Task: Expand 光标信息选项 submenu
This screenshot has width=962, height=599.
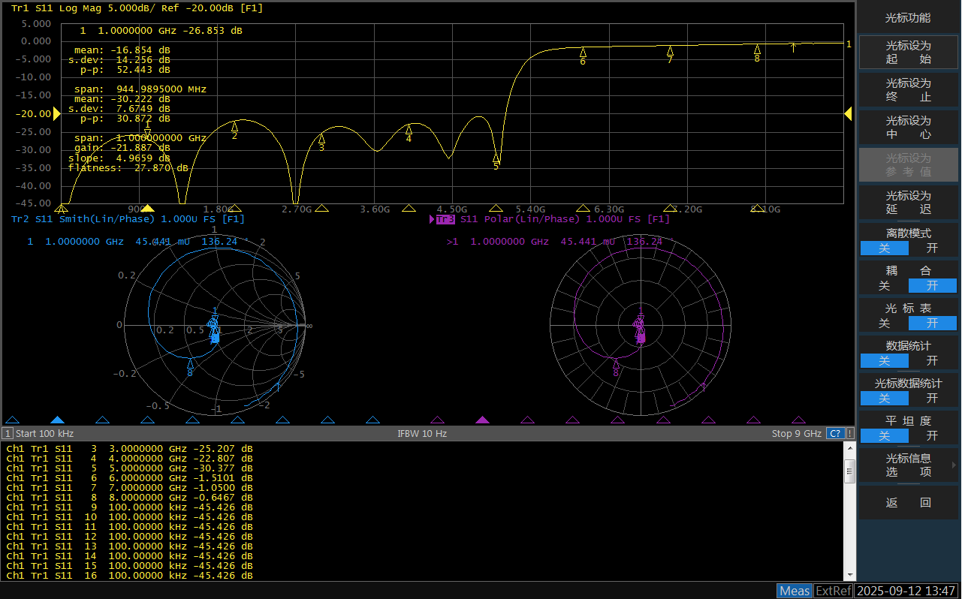Action: 909,465
